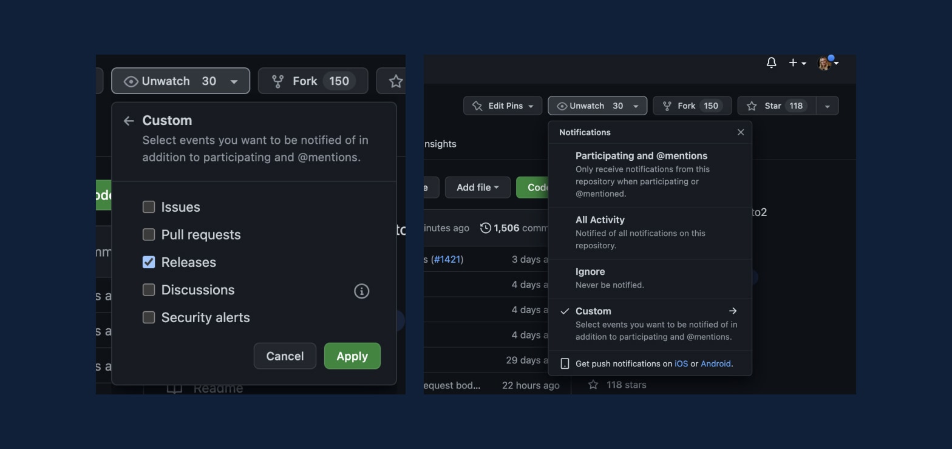Choose Participating and @mentions option

650,175
